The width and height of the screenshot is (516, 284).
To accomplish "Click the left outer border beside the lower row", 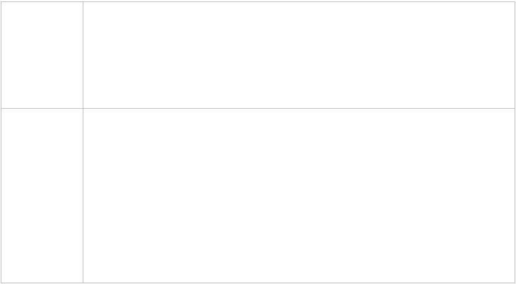I will pos(1,196).
